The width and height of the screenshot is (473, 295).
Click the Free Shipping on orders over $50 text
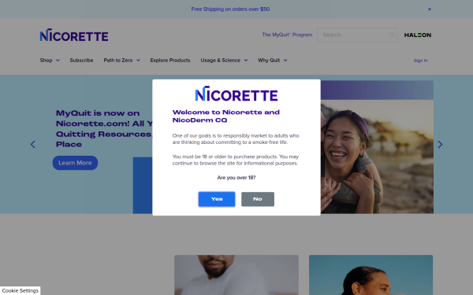point(230,9)
